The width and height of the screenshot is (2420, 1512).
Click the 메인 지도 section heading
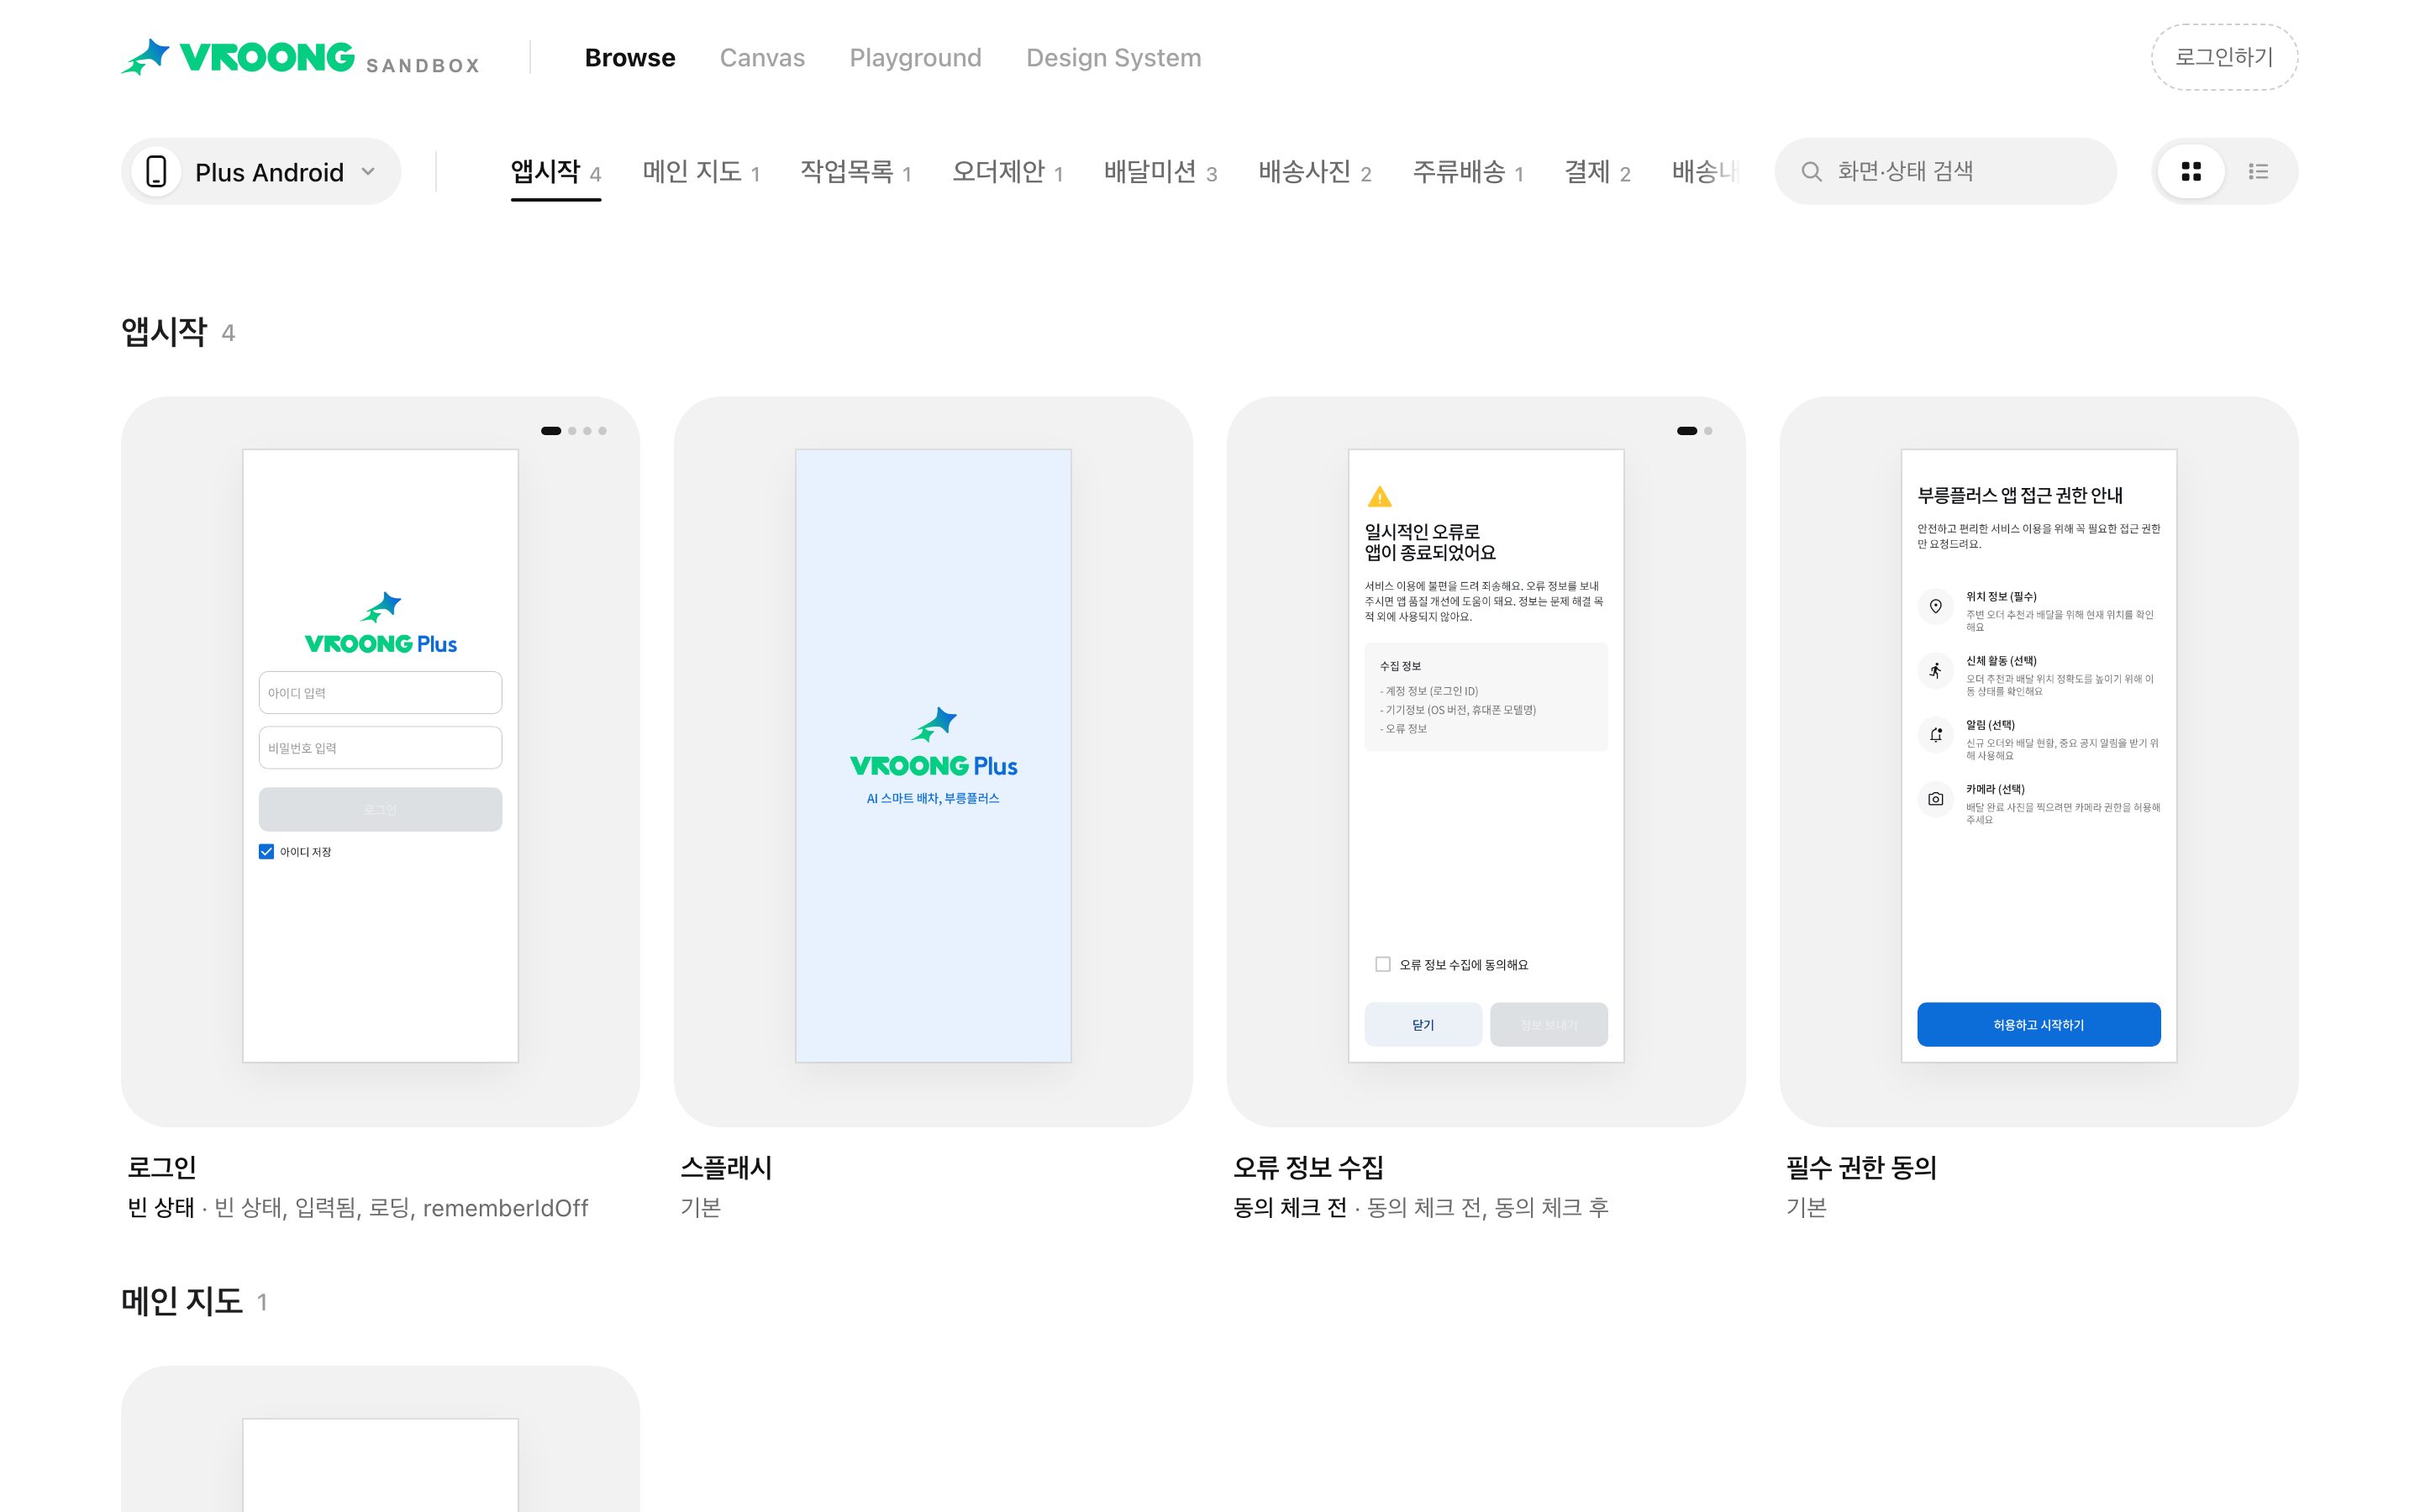tap(182, 1301)
